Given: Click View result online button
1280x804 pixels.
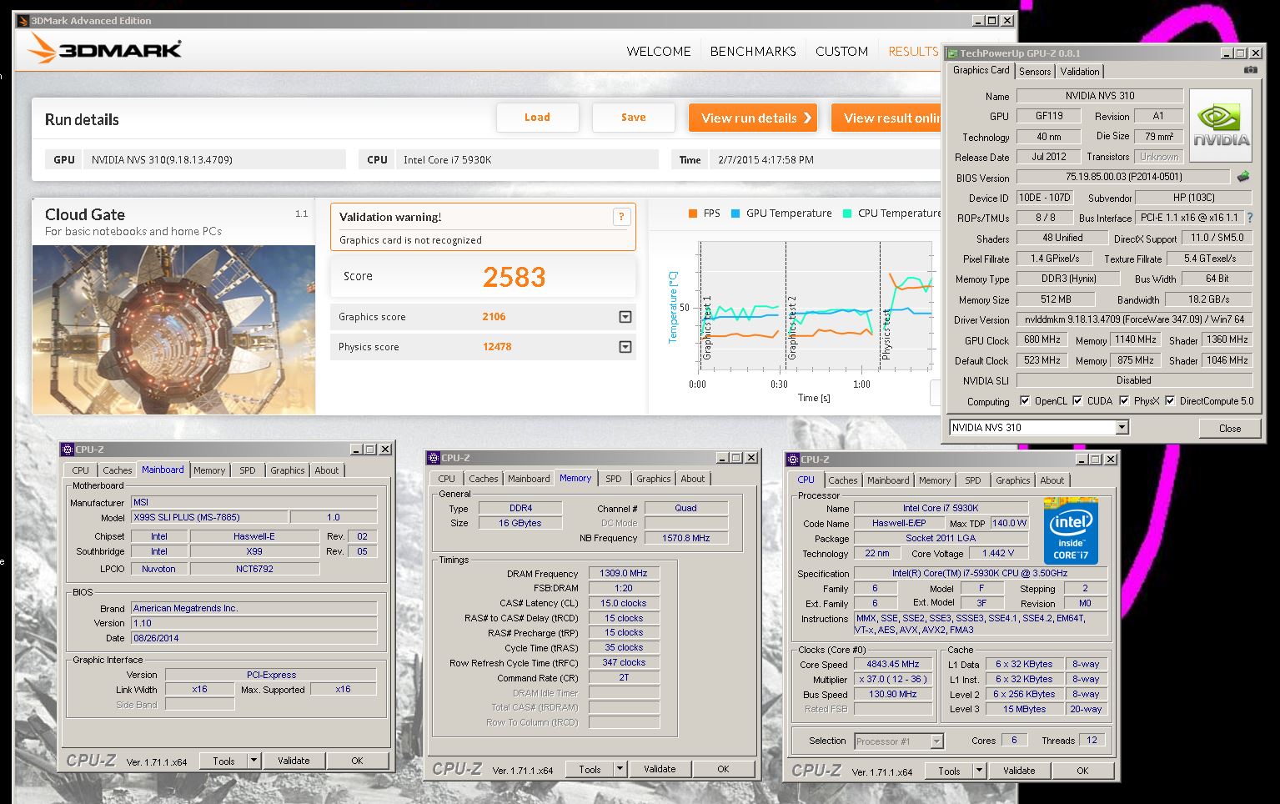Looking at the screenshot, I should pyautogui.click(x=886, y=118).
